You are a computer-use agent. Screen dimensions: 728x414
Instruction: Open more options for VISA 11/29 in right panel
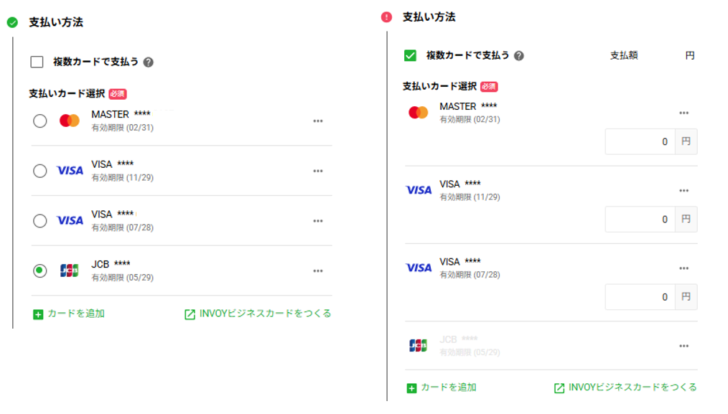coord(684,191)
